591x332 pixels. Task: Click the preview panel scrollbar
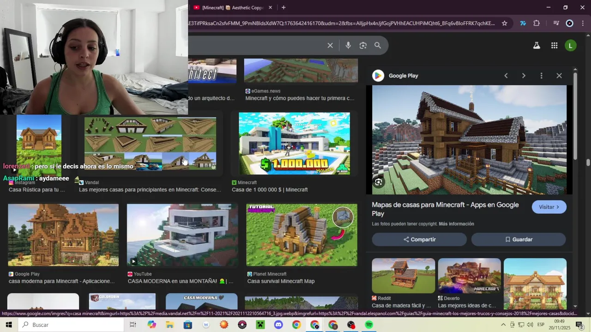tap(575, 116)
